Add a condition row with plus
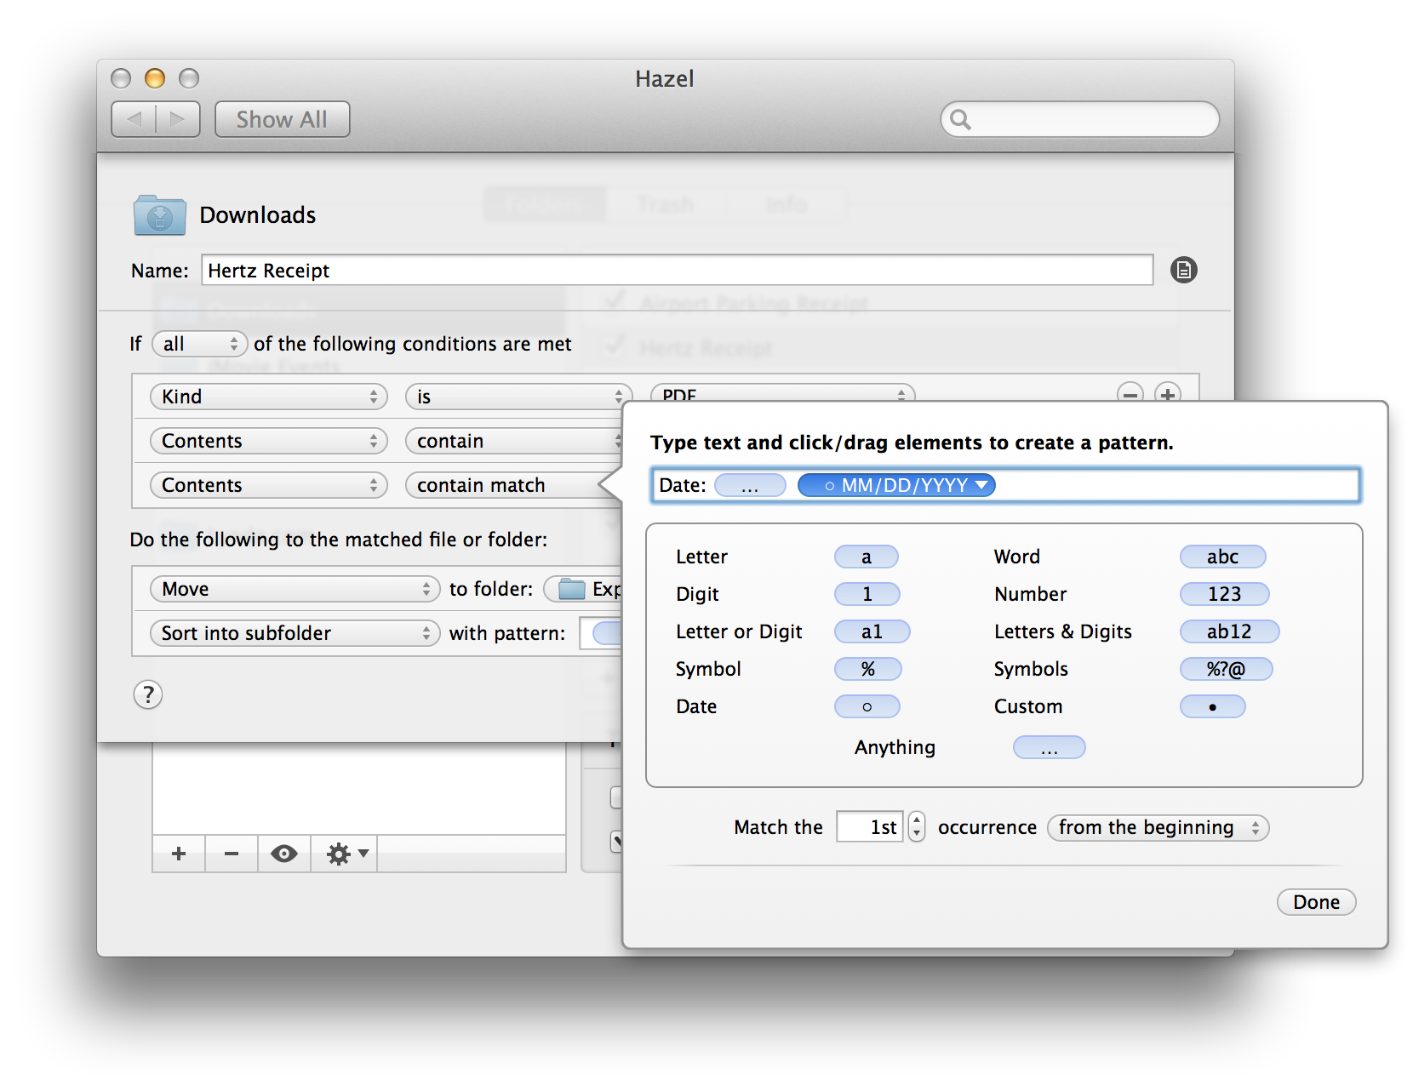Viewport: 1413px width, 1091px height. click(x=1167, y=394)
